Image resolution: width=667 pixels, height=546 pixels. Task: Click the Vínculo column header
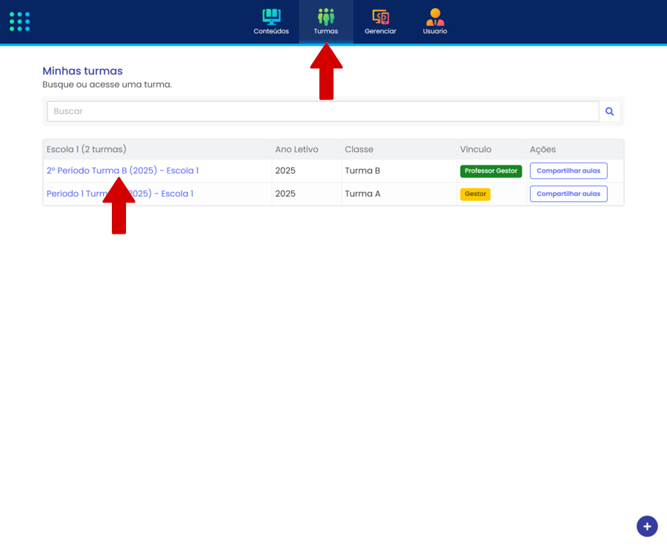pos(475,149)
